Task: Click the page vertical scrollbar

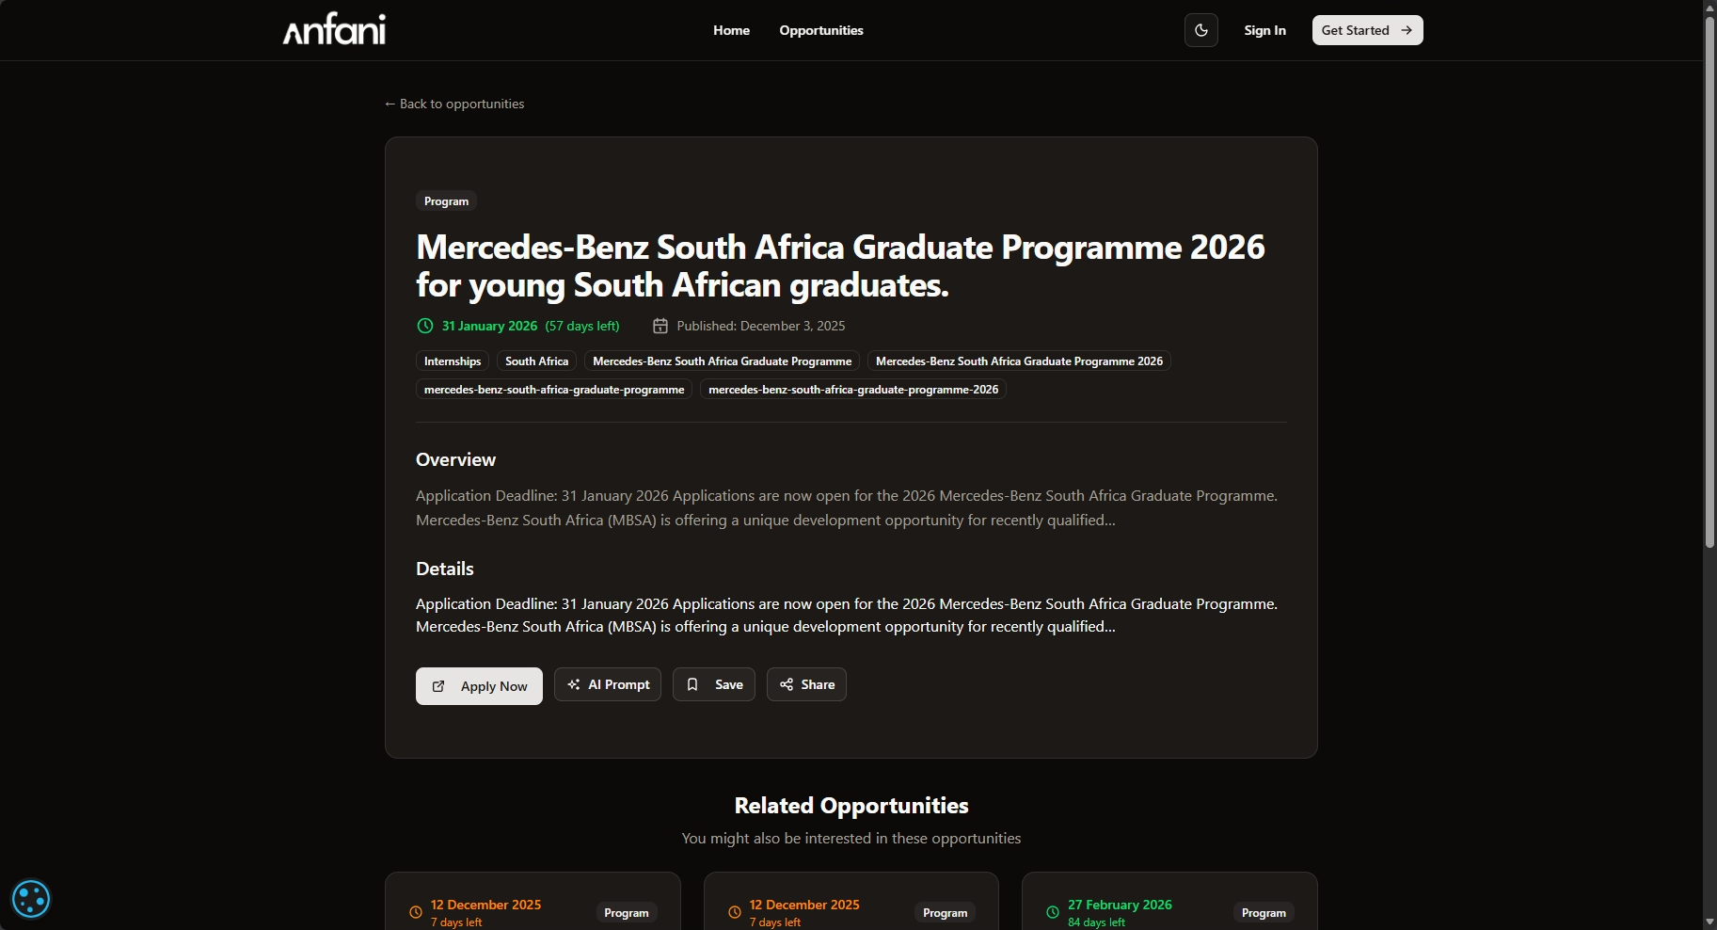Action: click(x=1709, y=282)
